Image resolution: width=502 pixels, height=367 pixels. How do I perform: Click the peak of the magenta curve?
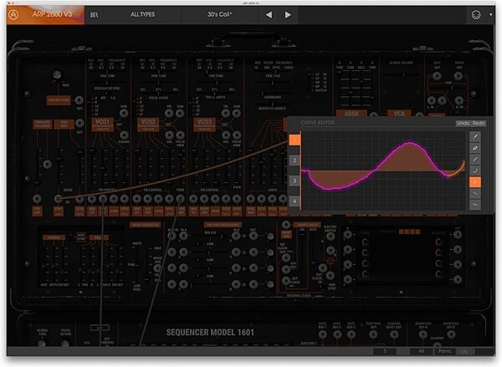tap(410, 143)
